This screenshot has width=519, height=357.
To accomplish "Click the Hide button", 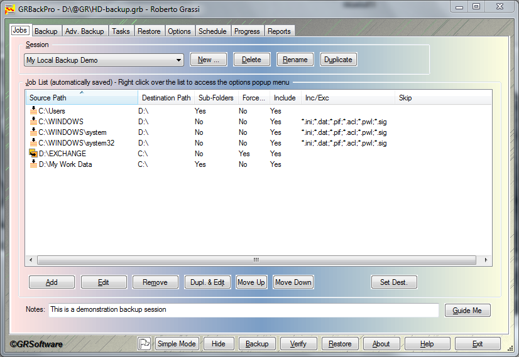I will 219,343.
